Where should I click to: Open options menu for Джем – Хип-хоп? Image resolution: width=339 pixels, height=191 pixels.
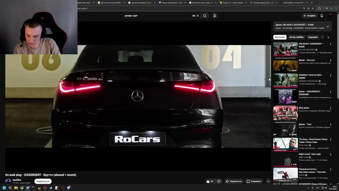coord(331,60)
